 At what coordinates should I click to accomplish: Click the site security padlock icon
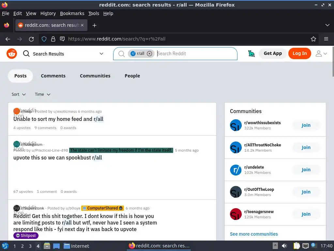(x=53, y=39)
